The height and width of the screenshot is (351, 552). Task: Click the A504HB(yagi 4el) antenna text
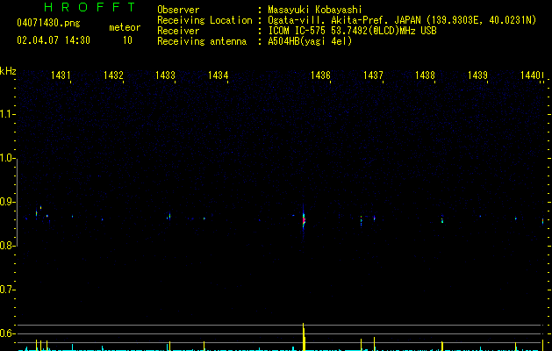[x=310, y=41]
